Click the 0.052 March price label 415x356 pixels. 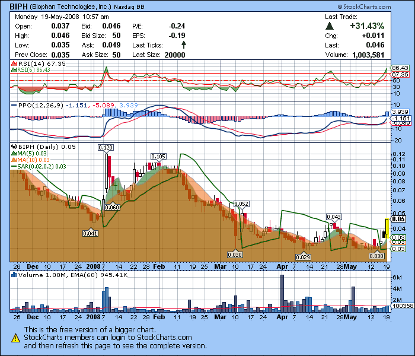tap(241, 204)
